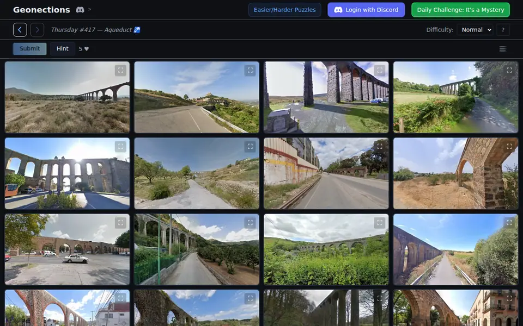
Task: Click the small chevron after the Discord logo
Action: click(90, 9)
